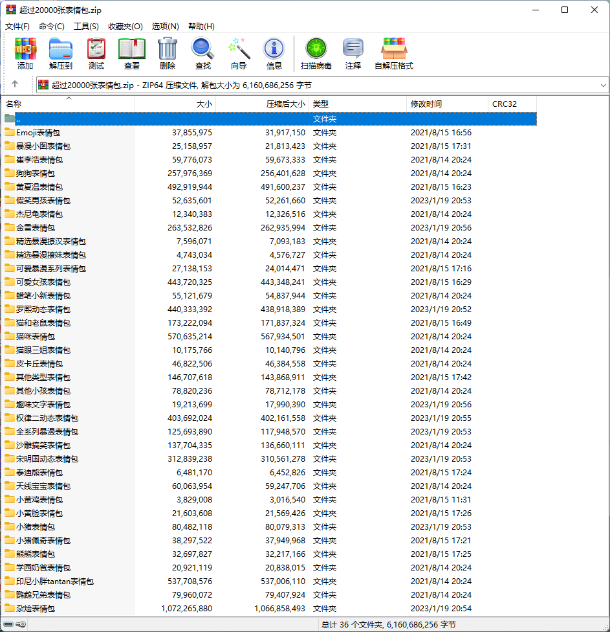Click the Delete (删除) trash icon
The width and height of the screenshot is (610, 632).
(168, 54)
